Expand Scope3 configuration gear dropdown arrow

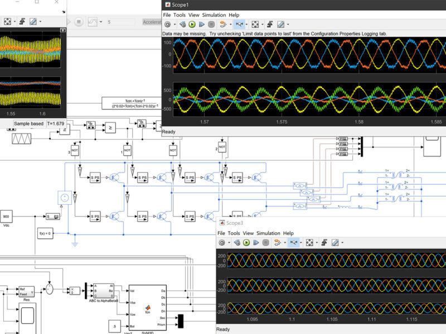pos(229,243)
